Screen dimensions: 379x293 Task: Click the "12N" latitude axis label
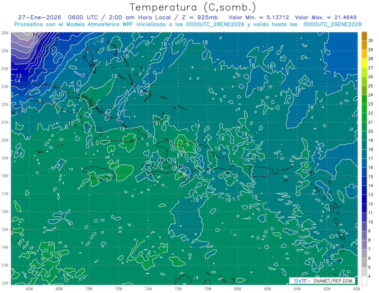5,283
